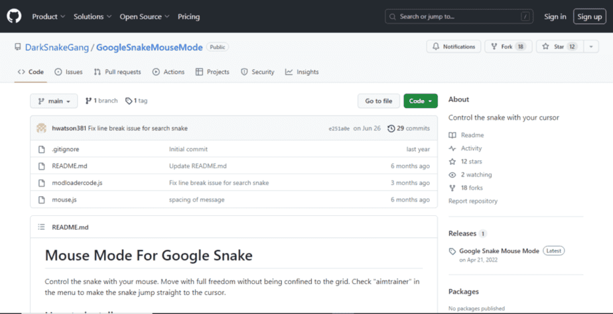
Task: Expand the main branch selector
Action: coord(54,101)
